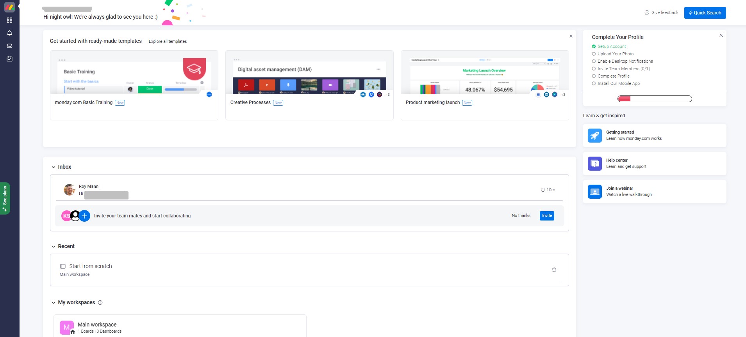
Task: Click Watch a live walkthrough text
Action: click(x=629, y=195)
